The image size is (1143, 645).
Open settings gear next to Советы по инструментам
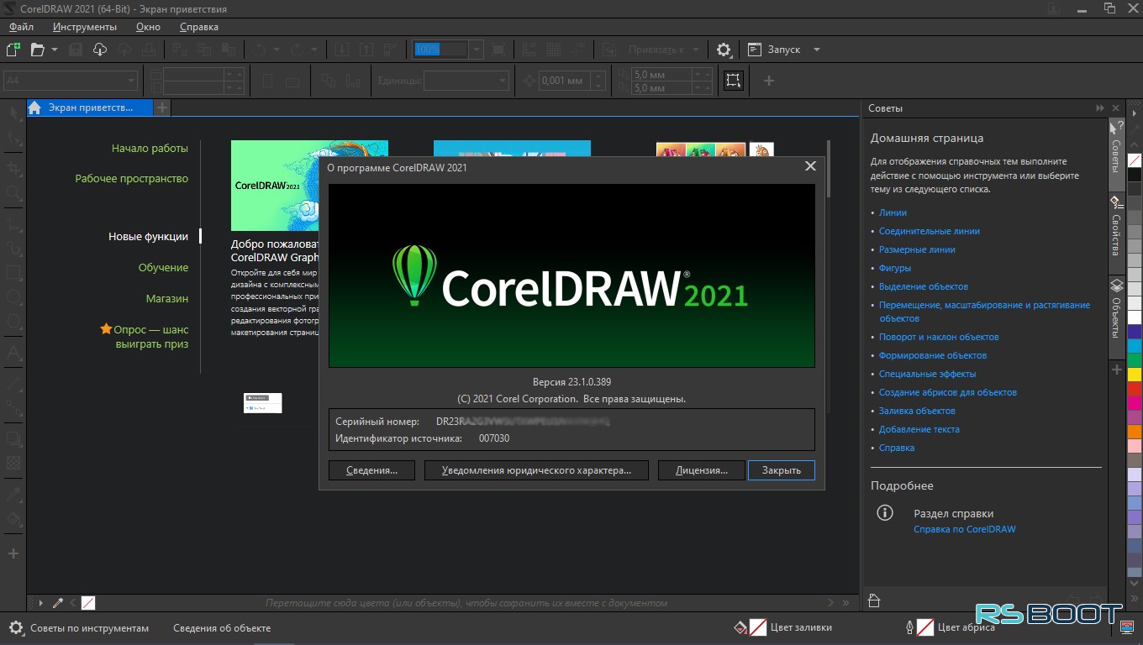click(16, 627)
